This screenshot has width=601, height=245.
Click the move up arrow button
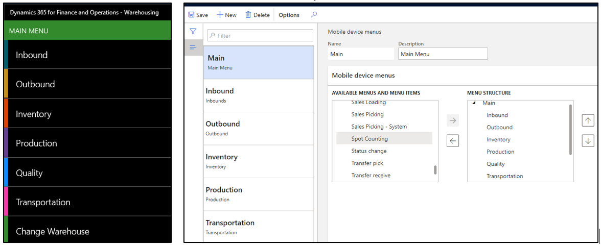click(x=588, y=120)
